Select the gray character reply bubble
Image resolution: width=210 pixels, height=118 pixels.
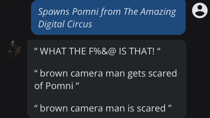point(107,79)
